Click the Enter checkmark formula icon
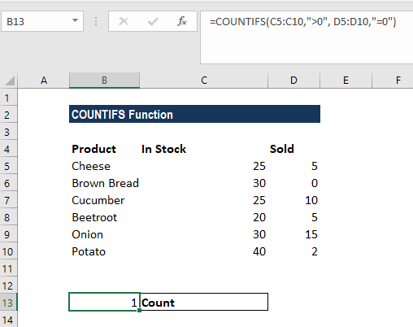Image resolution: width=413 pixels, height=327 pixels. (153, 21)
